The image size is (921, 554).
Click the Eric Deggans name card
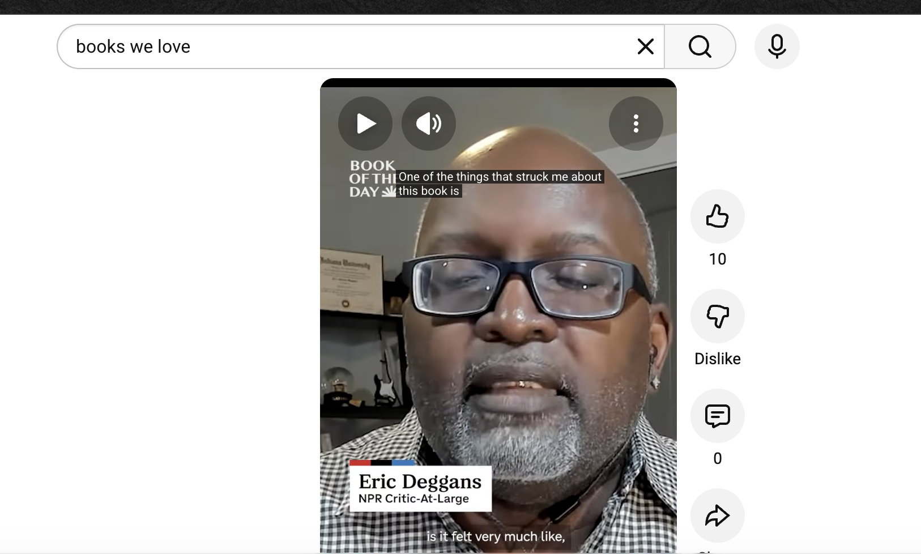tap(420, 488)
